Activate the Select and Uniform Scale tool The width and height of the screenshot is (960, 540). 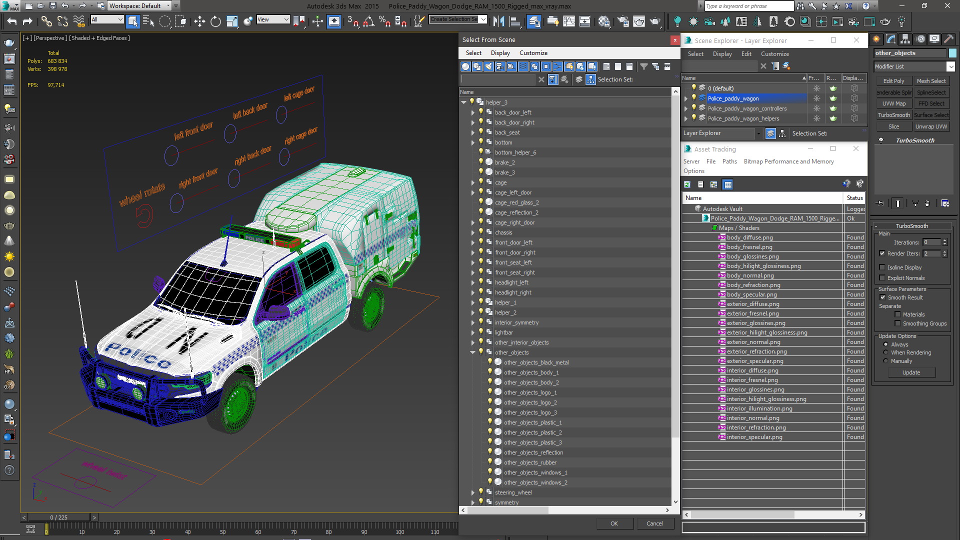pos(232,21)
